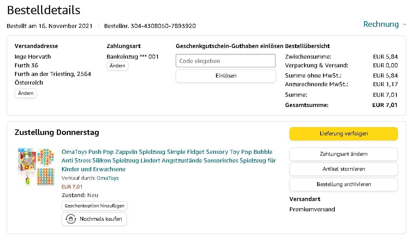Open the OmaToys product thumbnail image

(36, 167)
